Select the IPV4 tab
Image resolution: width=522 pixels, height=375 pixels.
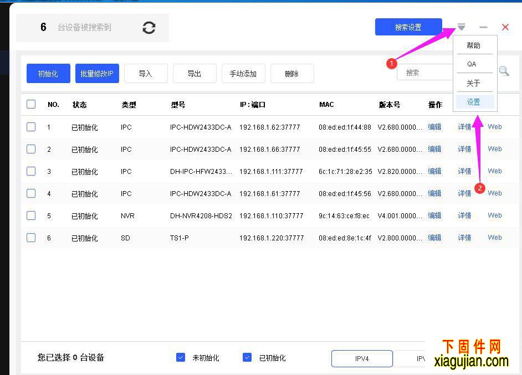coord(362,358)
